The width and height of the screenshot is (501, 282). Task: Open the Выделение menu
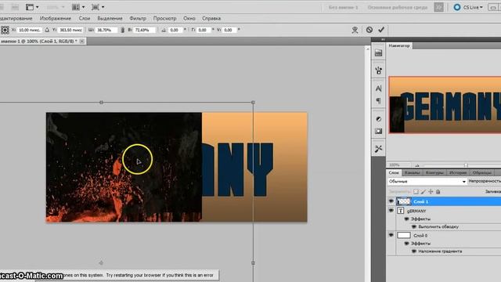110,19
